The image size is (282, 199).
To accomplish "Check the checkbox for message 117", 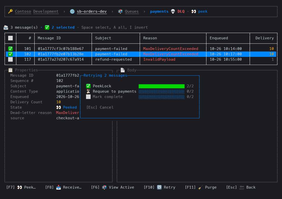I will tap(10, 59).
